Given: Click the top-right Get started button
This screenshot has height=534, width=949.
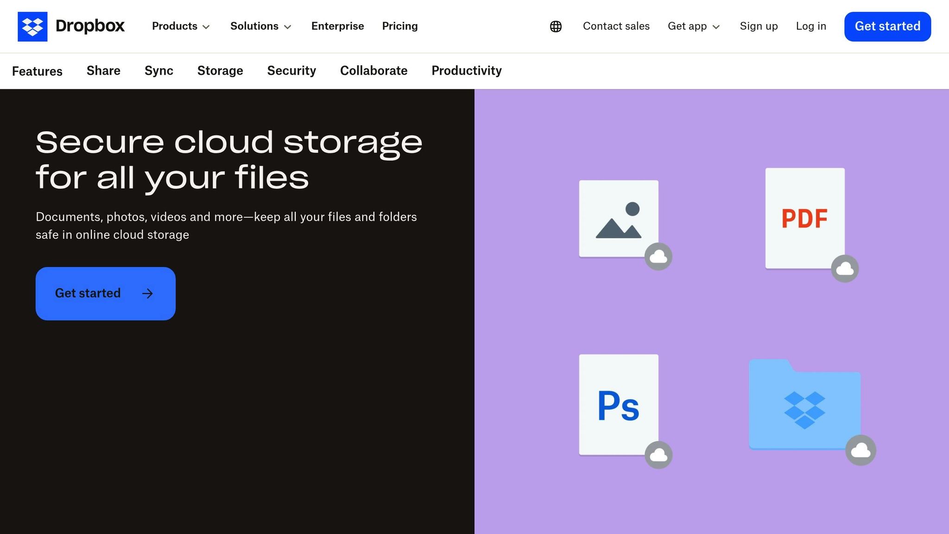Looking at the screenshot, I should coord(887,26).
